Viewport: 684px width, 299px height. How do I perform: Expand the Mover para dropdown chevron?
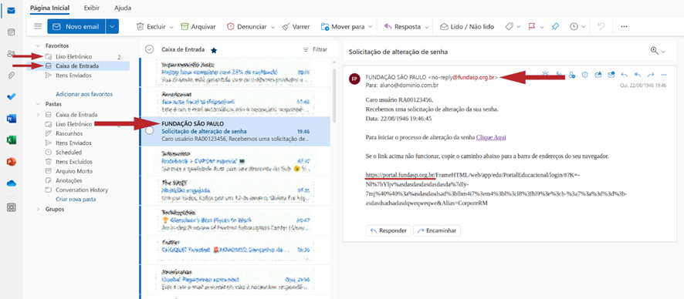pos(371,27)
